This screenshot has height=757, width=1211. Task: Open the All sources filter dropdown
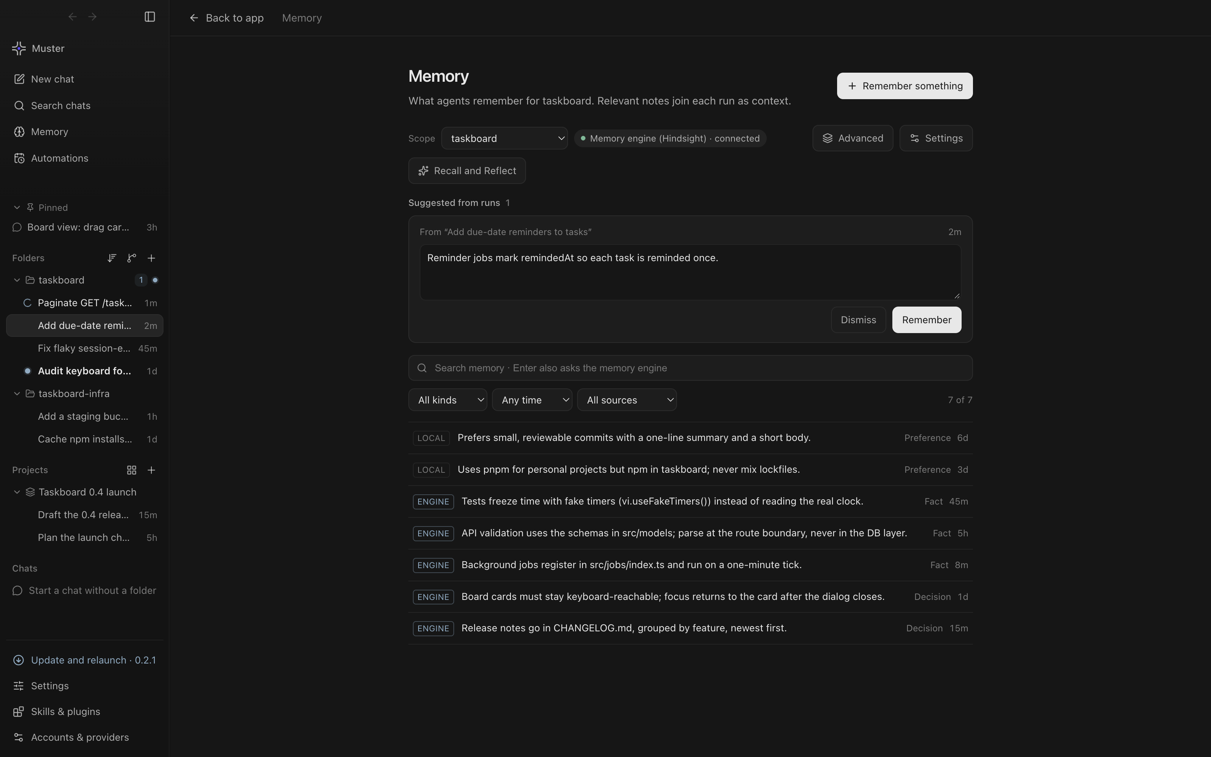click(627, 400)
